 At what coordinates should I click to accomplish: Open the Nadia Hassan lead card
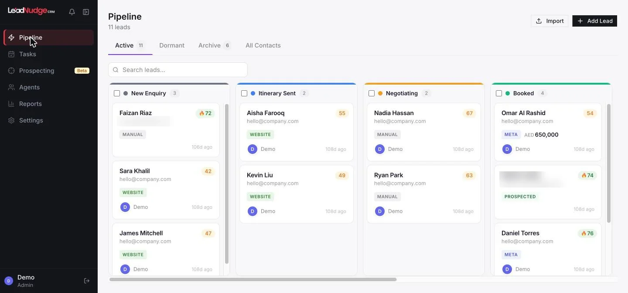point(424,132)
